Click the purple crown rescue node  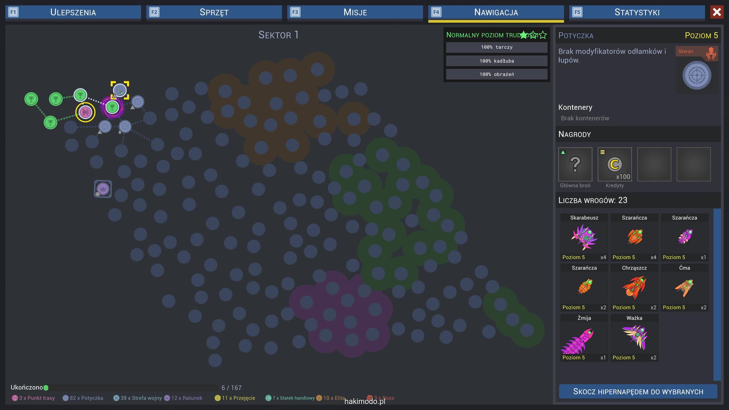(103, 189)
